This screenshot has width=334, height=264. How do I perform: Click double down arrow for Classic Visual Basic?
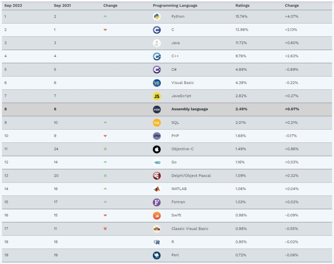point(105,228)
